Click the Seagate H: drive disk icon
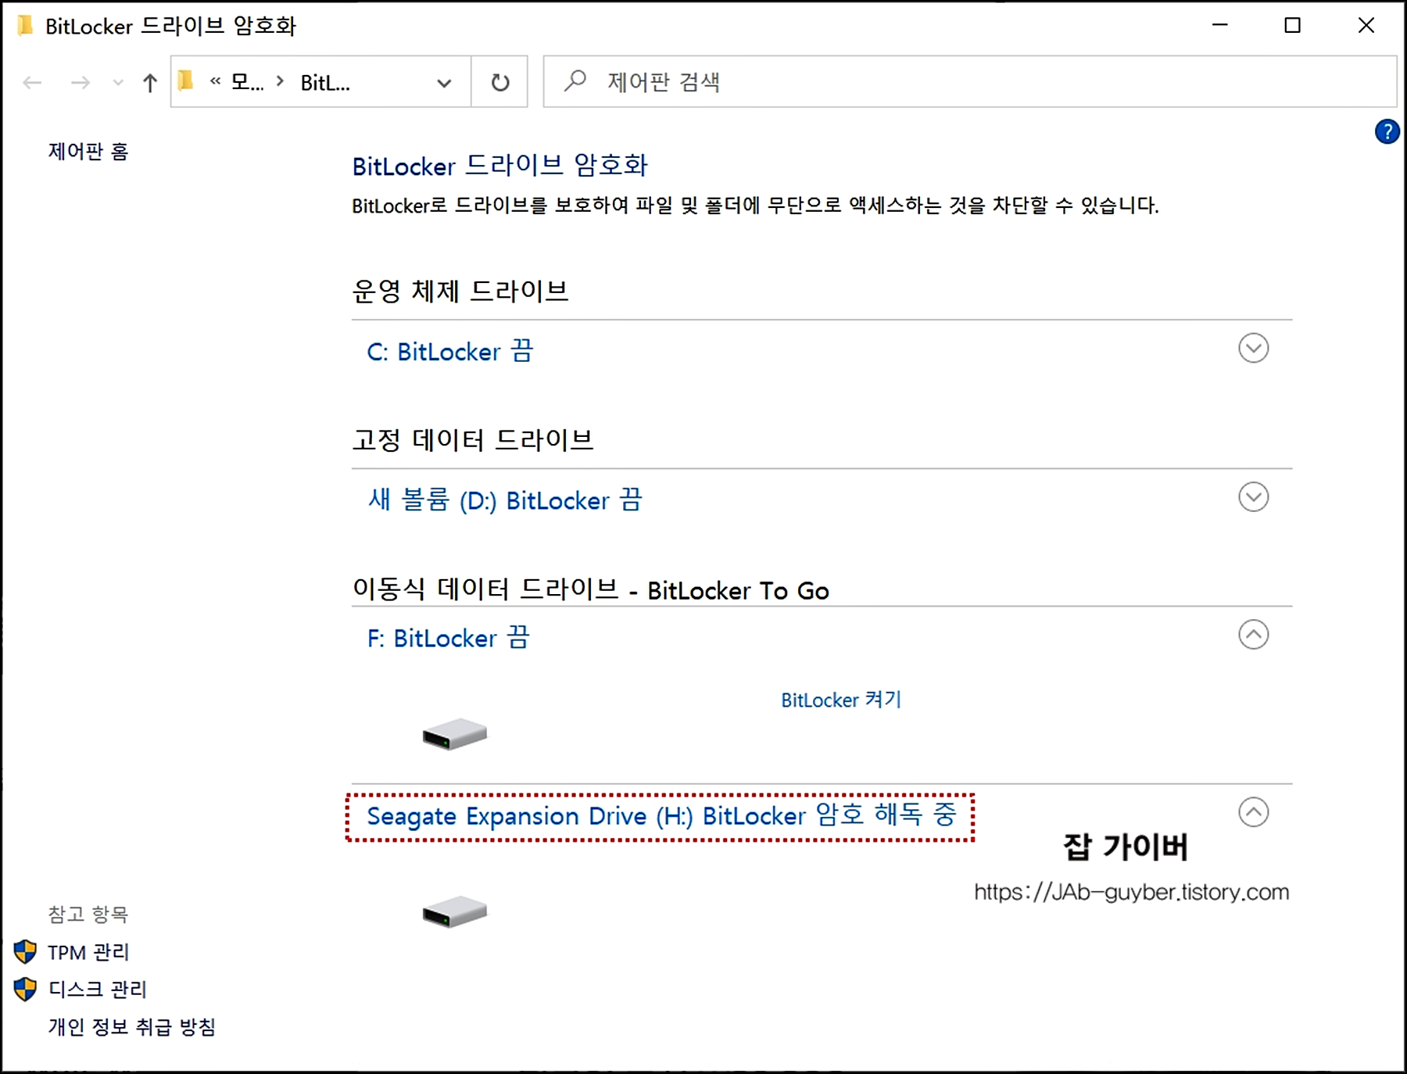 (454, 911)
